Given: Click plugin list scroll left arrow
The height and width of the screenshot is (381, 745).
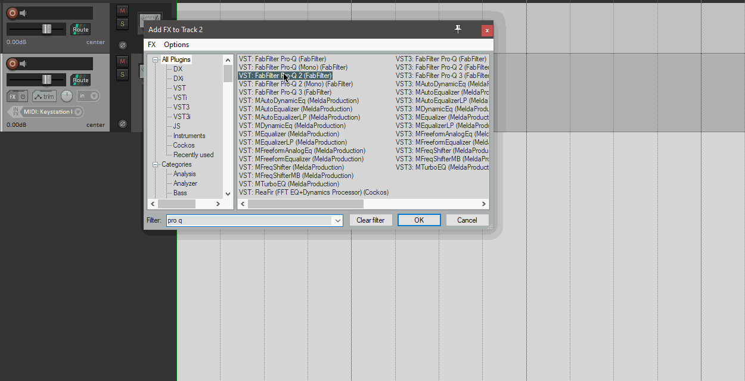Looking at the screenshot, I should pyautogui.click(x=243, y=204).
